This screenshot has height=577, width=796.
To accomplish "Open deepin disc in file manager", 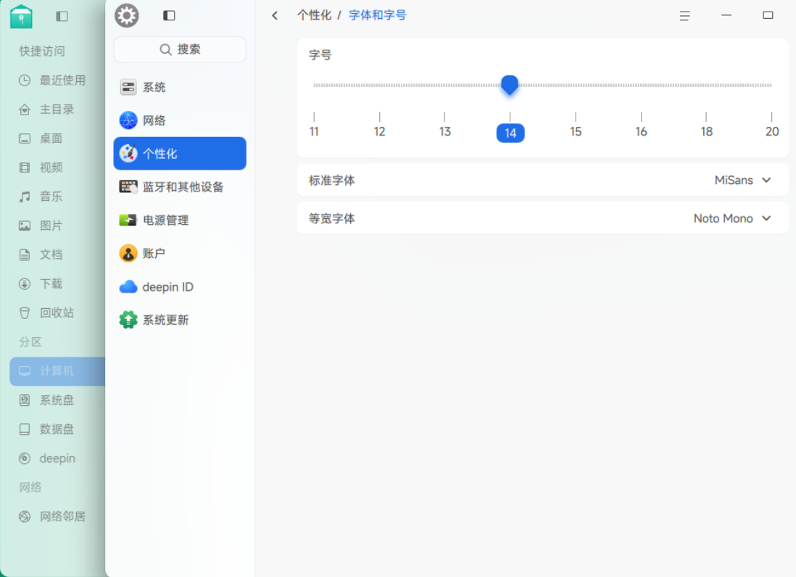I will click(x=57, y=458).
